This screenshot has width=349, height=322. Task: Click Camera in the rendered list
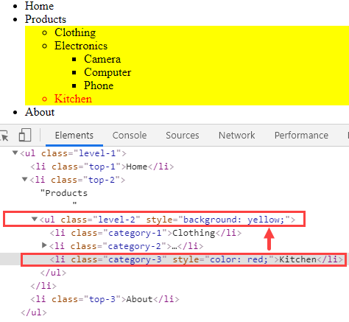coord(102,59)
